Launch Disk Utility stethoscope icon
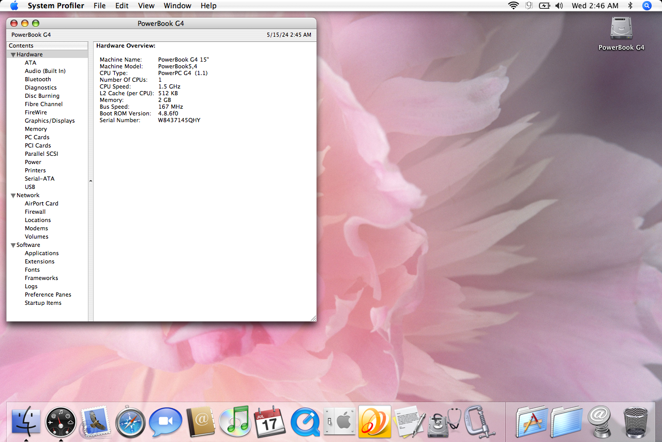Image resolution: width=662 pixels, height=442 pixels. 444,422
